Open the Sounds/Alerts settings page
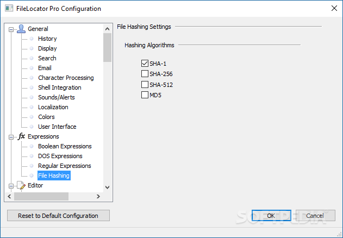 click(x=57, y=97)
